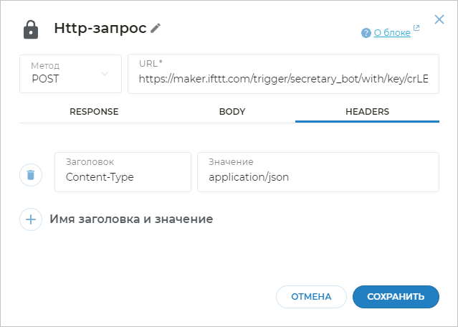
Task: Open the О блоке help link
Action: (x=391, y=33)
